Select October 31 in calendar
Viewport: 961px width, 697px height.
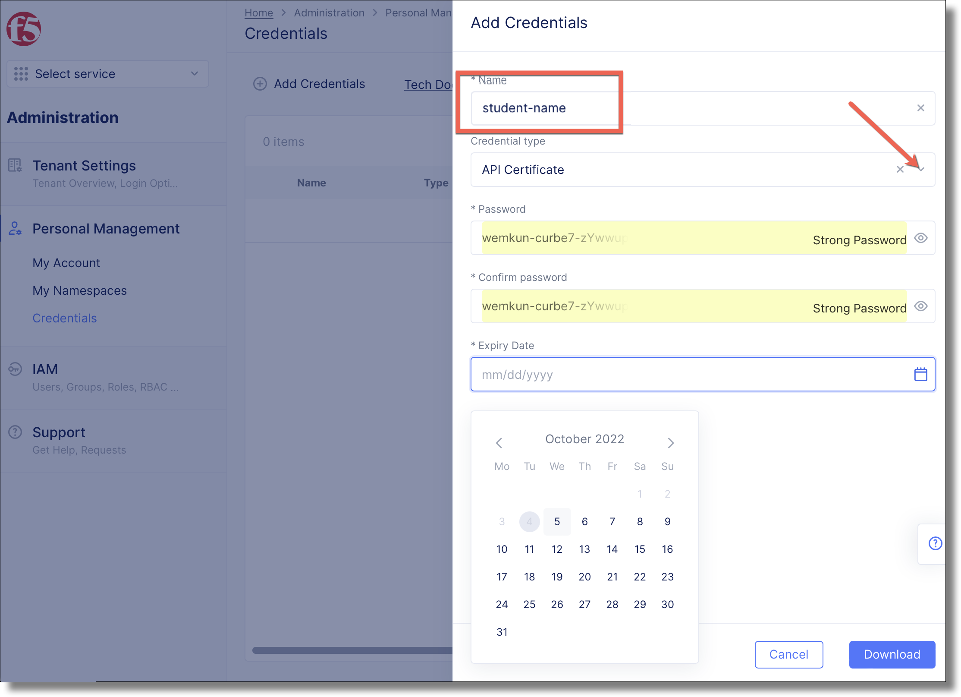coord(502,632)
